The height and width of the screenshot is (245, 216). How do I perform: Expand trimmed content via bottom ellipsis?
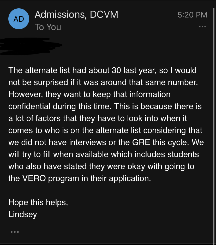coord(15,232)
